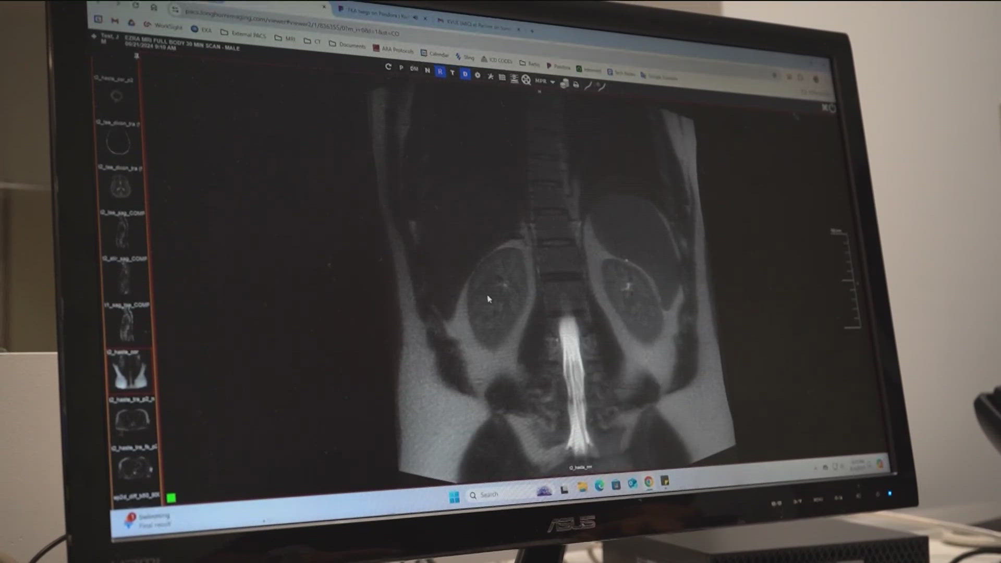
Task: Open the MRI bookmark folder
Action: [x=285, y=38]
